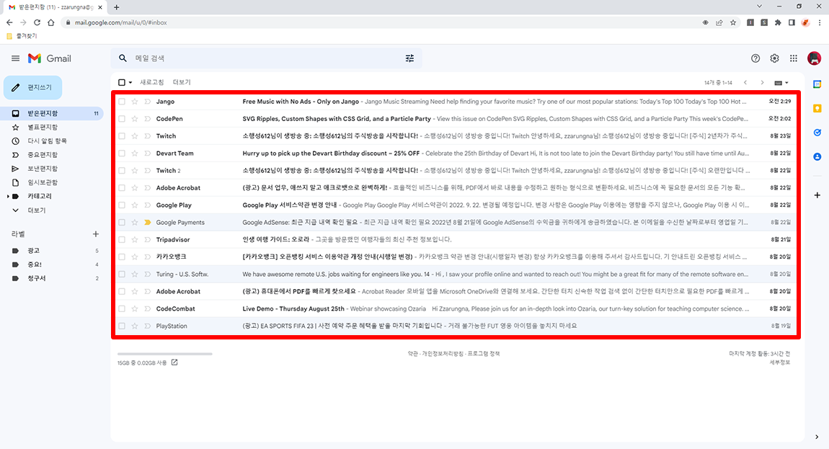Viewport: 829px width, 449px height.
Task: Click the search magnifier icon
Action: tap(123, 58)
